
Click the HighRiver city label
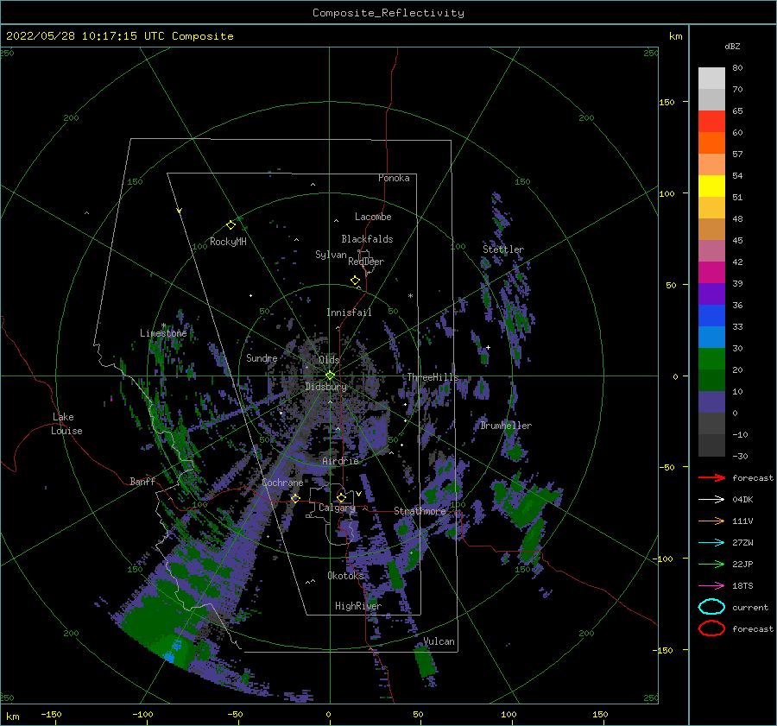point(358,606)
